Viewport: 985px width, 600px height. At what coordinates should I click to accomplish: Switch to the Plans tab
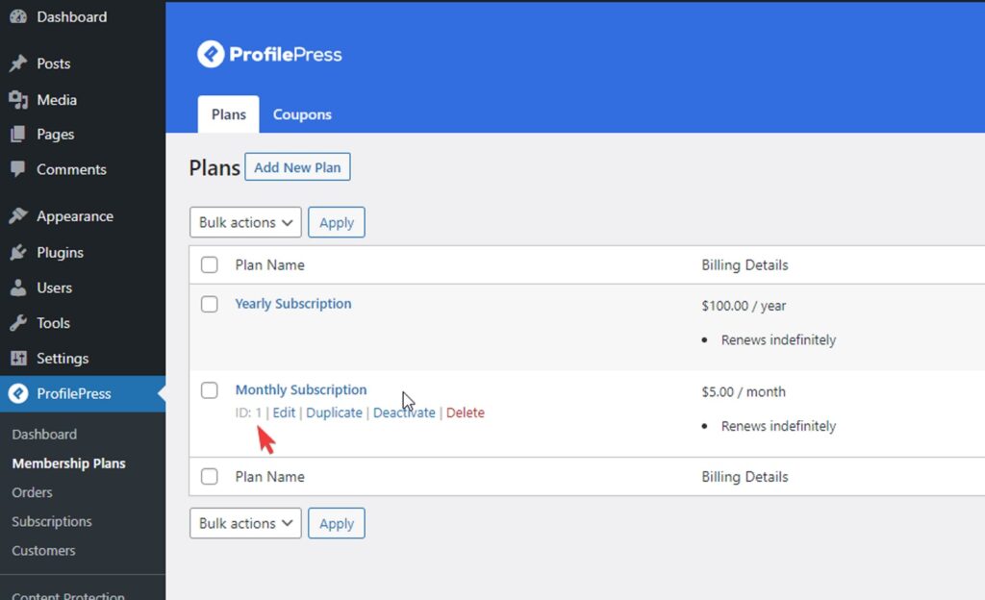point(229,114)
